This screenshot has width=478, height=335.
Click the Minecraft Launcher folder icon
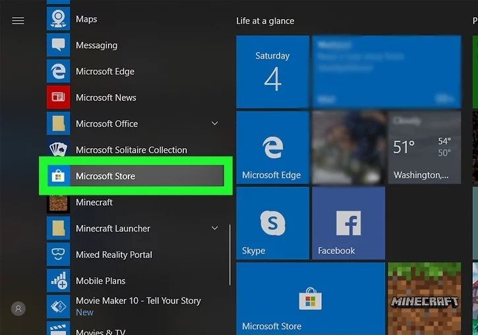click(x=58, y=228)
